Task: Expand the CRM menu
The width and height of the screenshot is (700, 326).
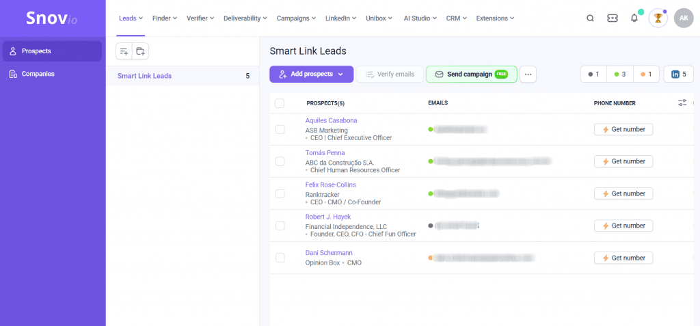Action: pos(456,18)
